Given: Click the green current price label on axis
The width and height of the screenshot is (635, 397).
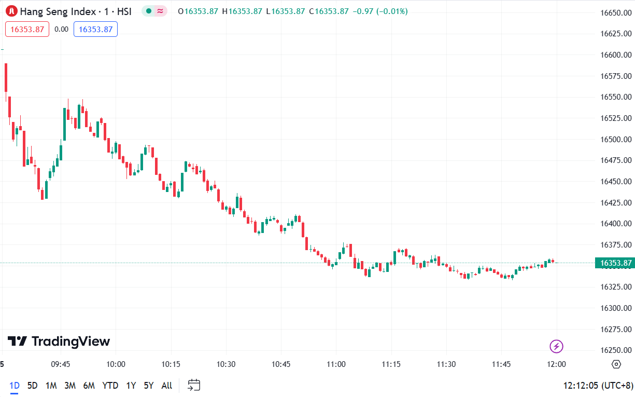Looking at the screenshot, I should (x=615, y=263).
